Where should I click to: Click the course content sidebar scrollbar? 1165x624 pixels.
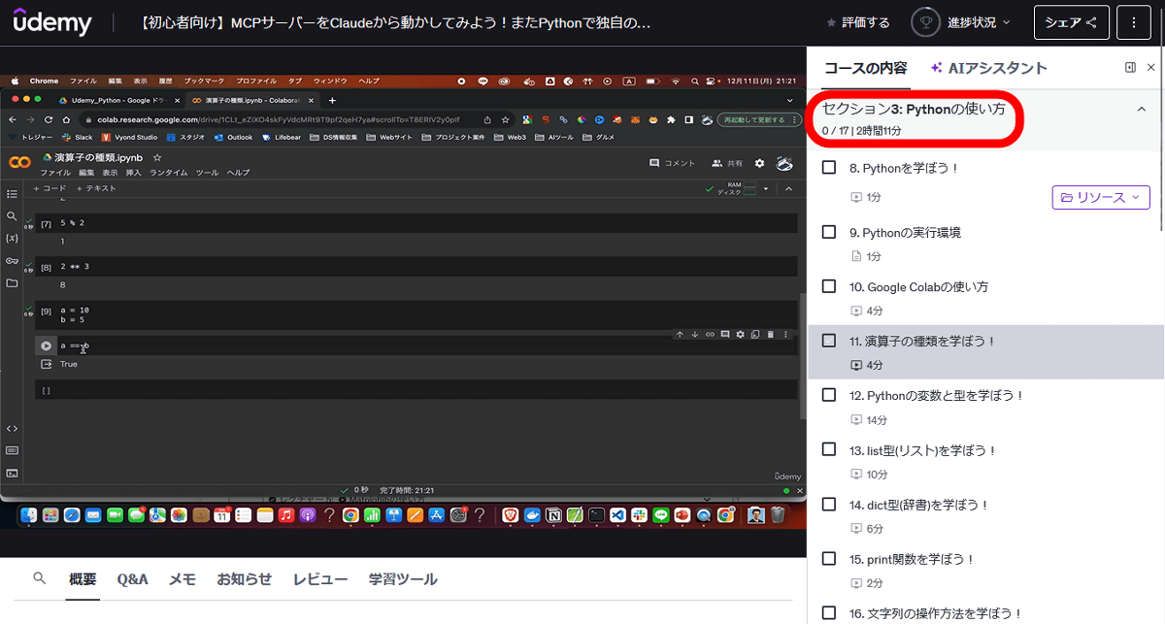1160,175
